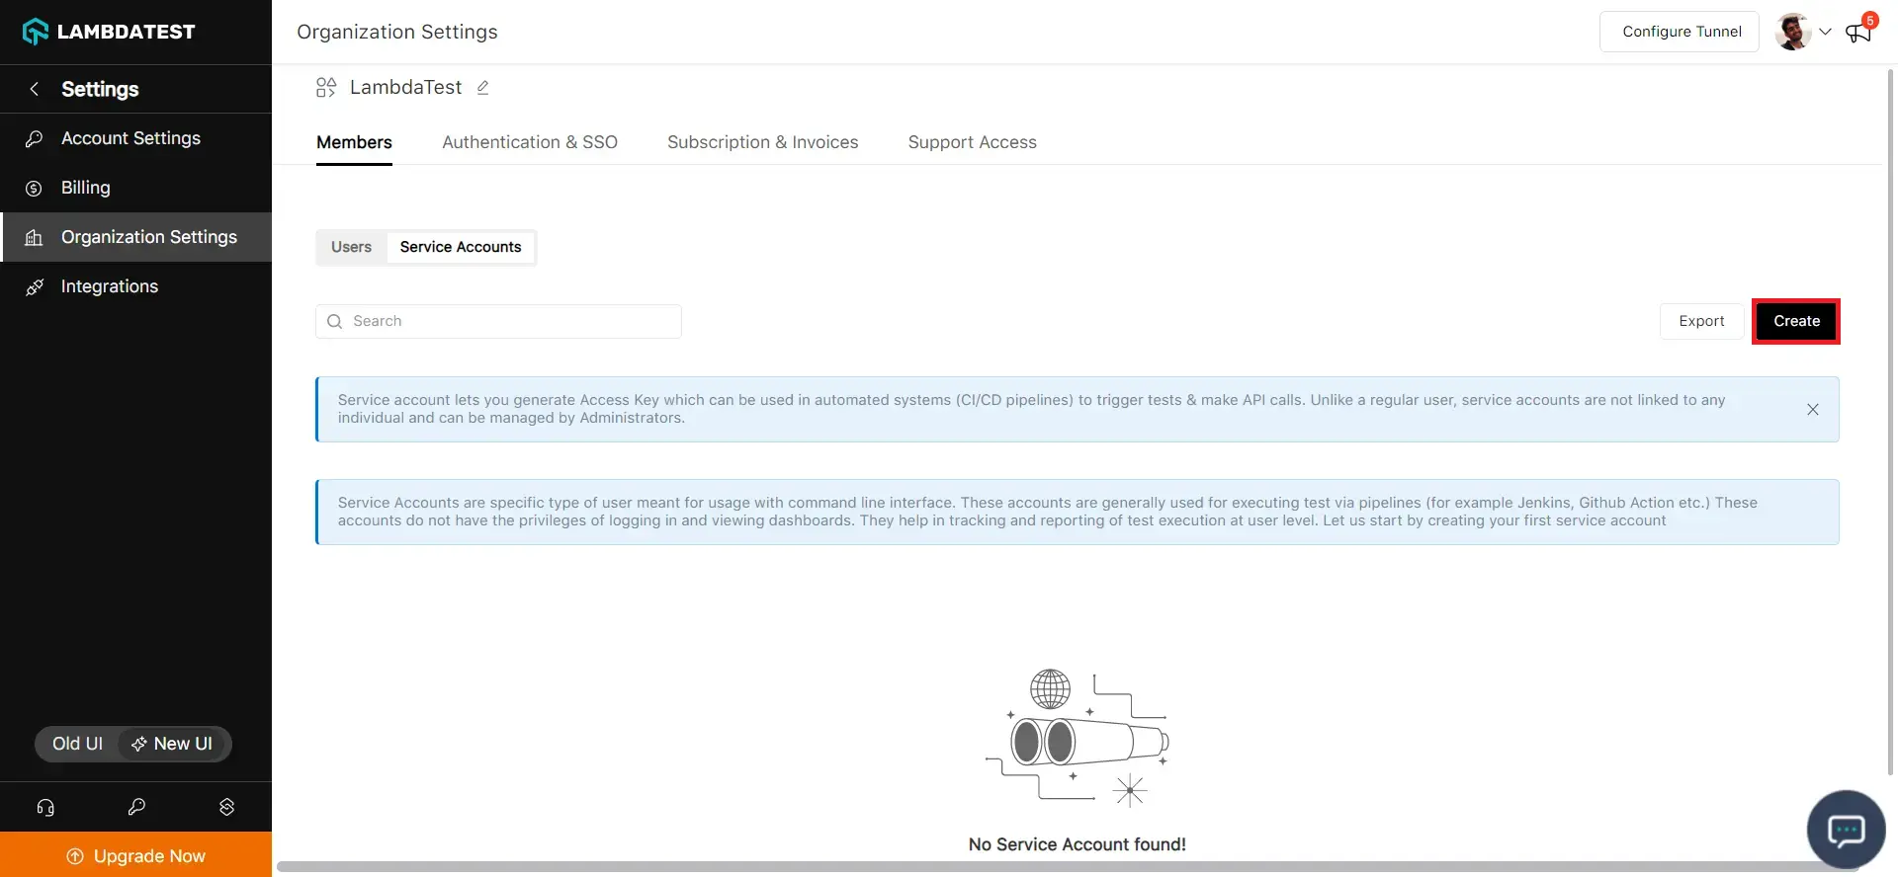The width and height of the screenshot is (1898, 877).
Task: Open the notifications megaphone icon
Action: [1858, 33]
